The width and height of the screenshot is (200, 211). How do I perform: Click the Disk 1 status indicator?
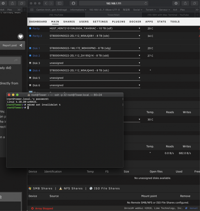30,48
